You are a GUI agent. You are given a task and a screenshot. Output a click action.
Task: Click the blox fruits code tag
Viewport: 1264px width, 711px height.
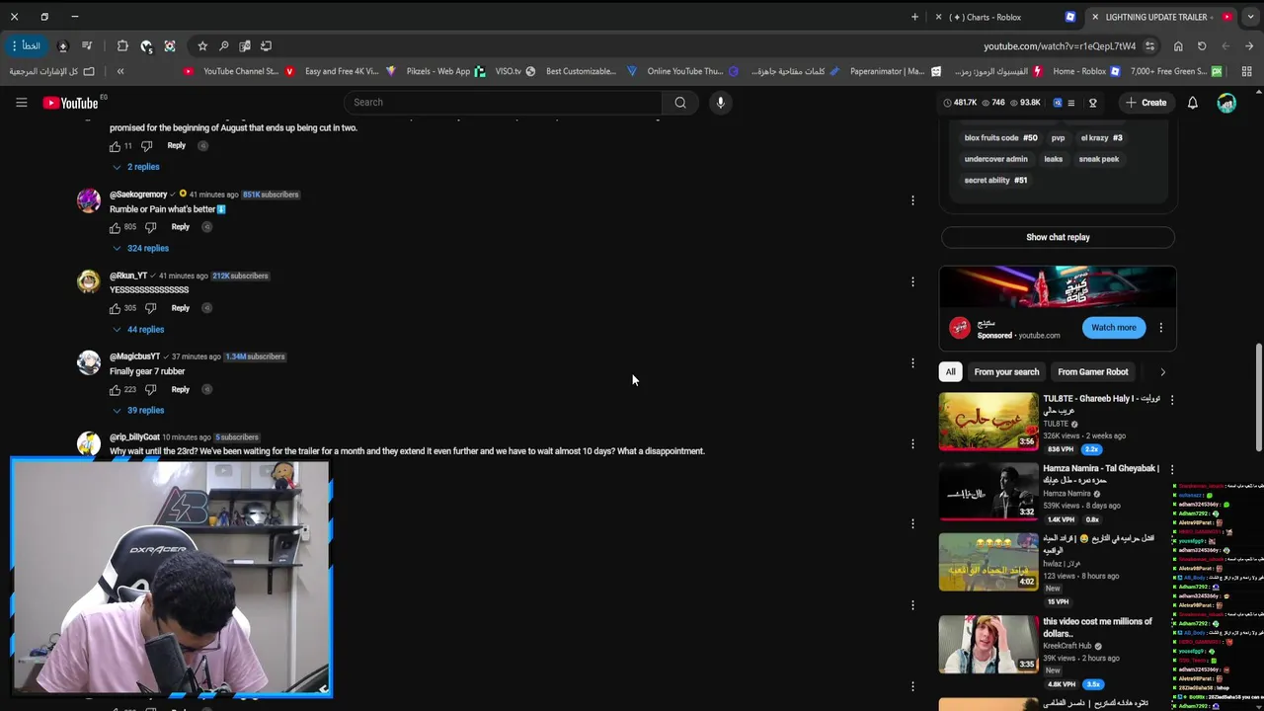(x=1000, y=138)
